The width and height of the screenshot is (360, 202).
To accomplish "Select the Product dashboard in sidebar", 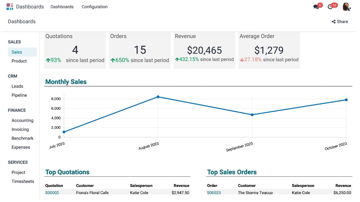I will (x=19, y=61).
